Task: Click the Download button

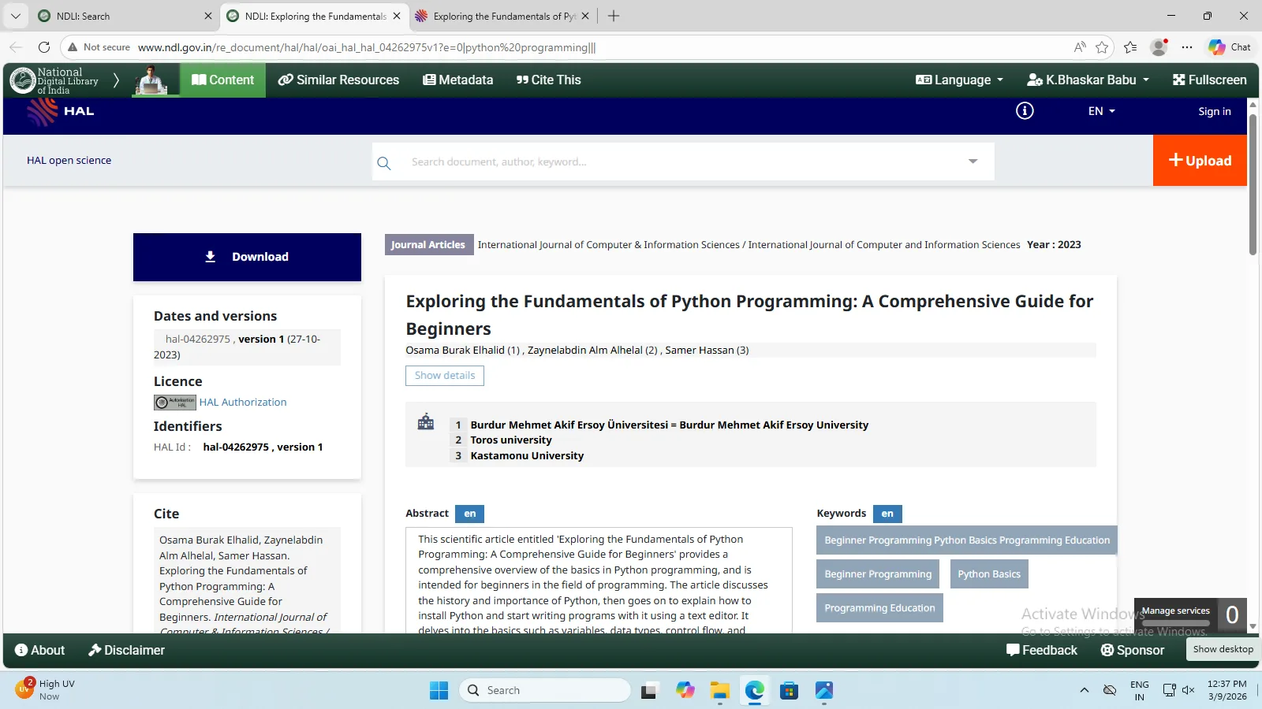Action: (247, 257)
